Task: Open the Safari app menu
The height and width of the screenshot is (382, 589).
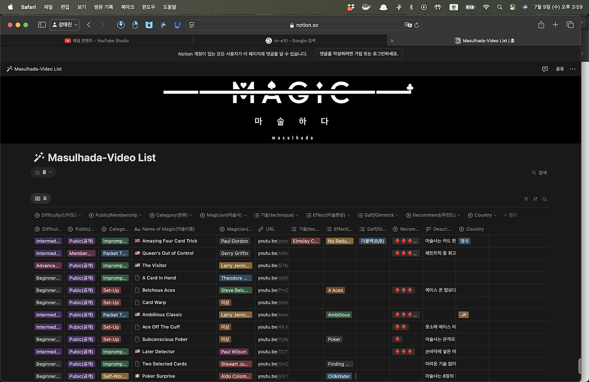Action: point(29,7)
